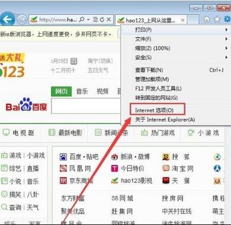Choose 查看下载(N) menu entry
This screenshot has width=231, height=225.
pos(177,70)
